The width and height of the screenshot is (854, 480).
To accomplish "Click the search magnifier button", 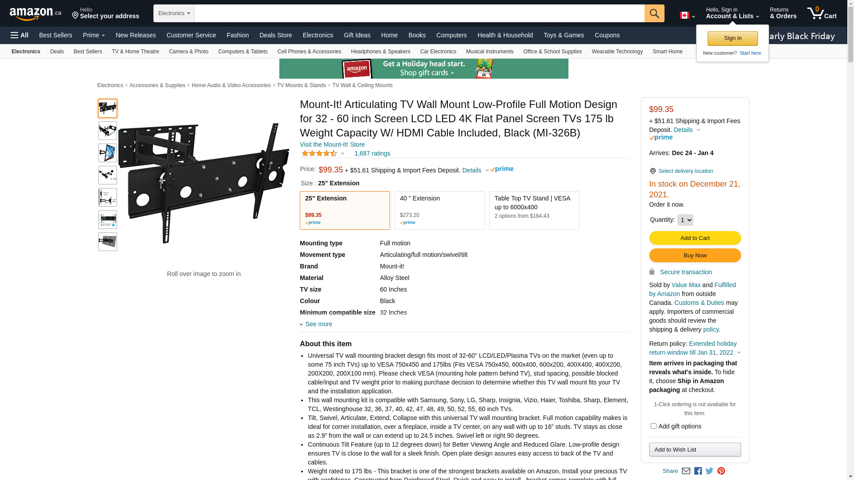I will 654,13.
